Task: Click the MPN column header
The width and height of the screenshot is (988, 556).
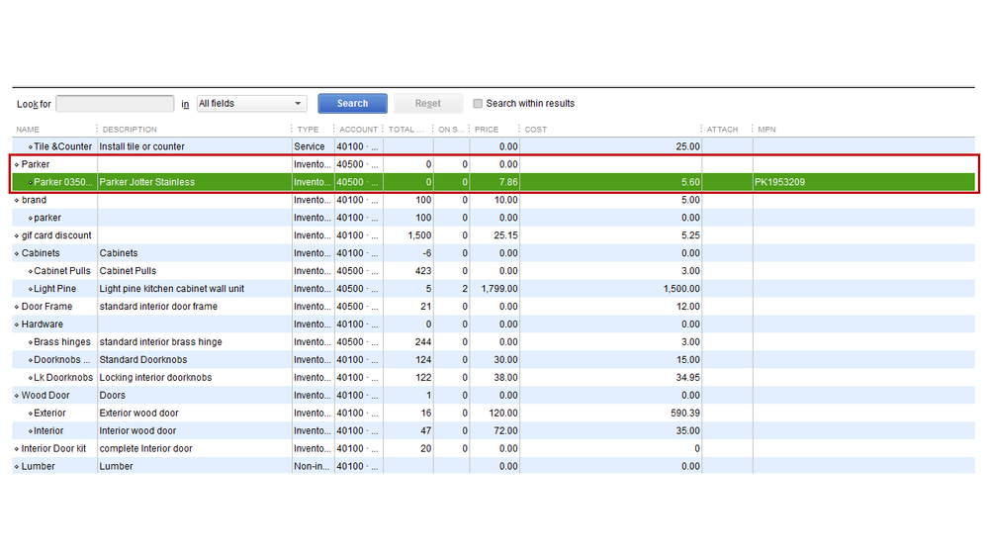Action: (767, 130)
